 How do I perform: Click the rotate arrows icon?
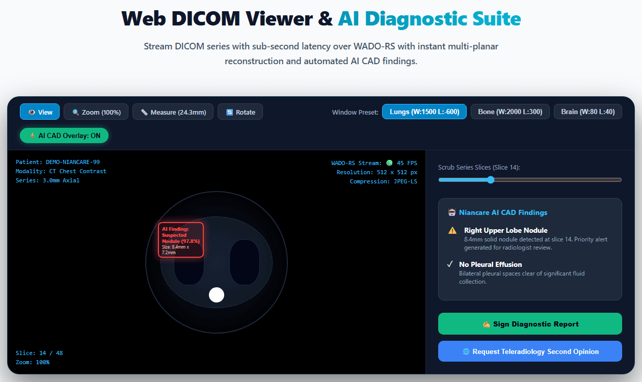coord(229,112)
